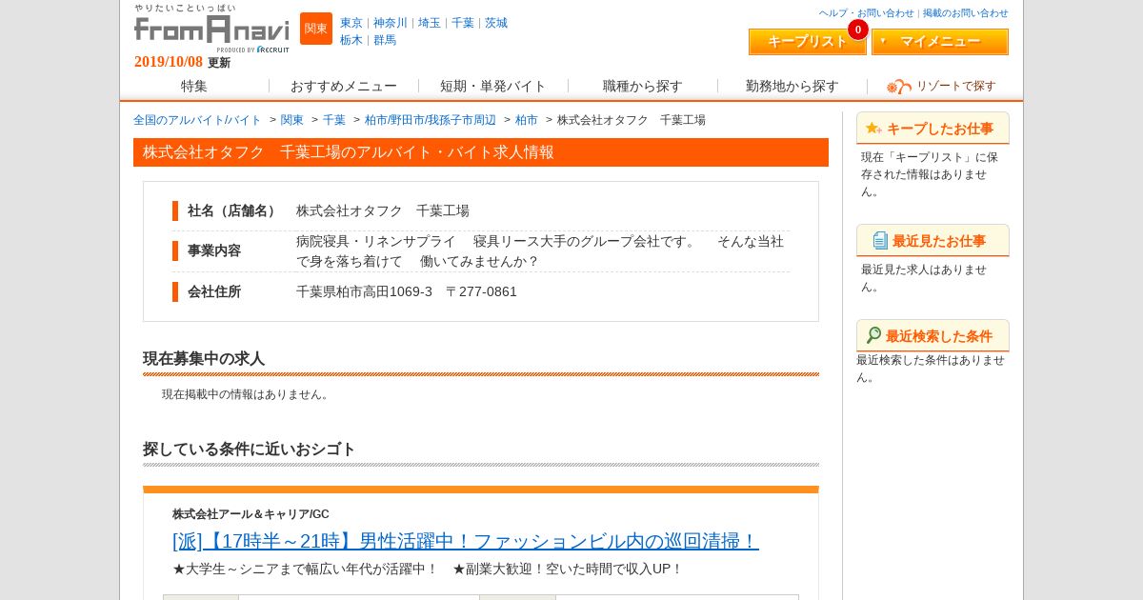Go to 関東 breadcrumb link
This screenshot has height=600, width=1143.
pos(292,120)
